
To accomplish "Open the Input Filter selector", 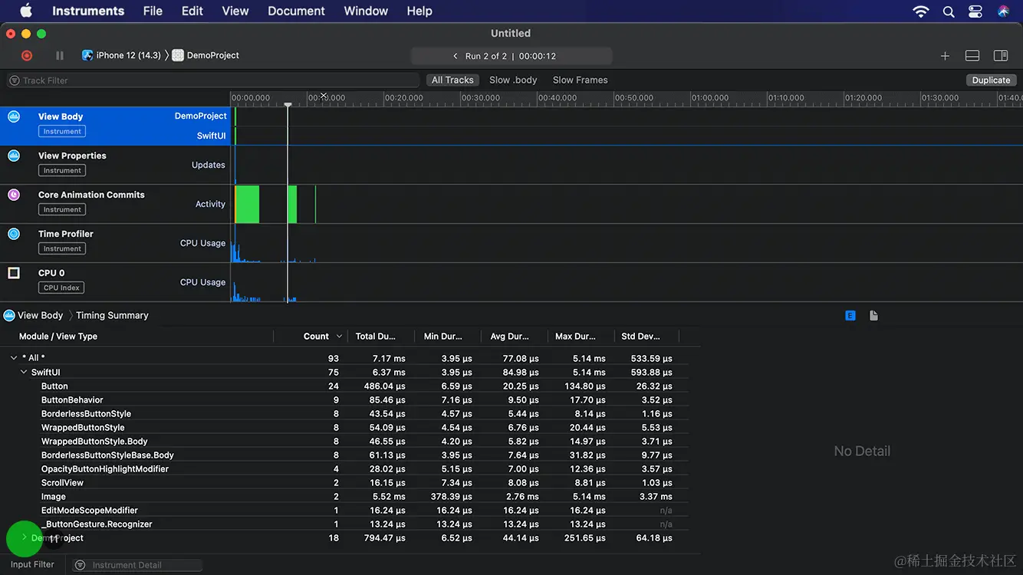I will pos(32,564).
